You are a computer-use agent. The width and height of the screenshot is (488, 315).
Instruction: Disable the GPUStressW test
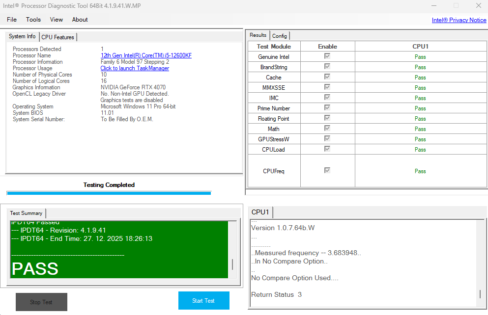pyautogui.click(x=327, y=139)
